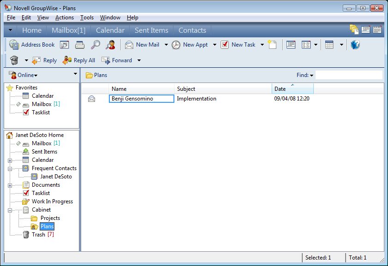Switch to the Mailbox[1] tab
The height and width of the screenshot is (266, 388).
point(69,30)
